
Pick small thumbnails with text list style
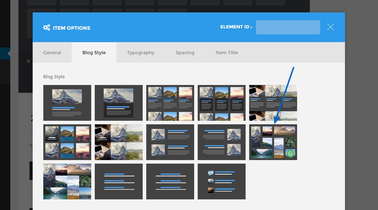point(221,181)
